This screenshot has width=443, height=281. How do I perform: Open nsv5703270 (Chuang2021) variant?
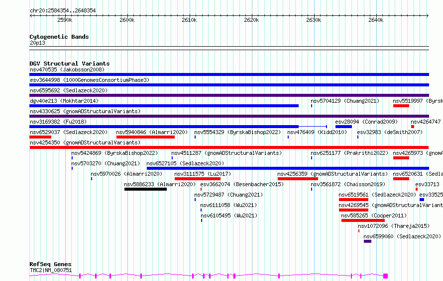coord(106,163)
